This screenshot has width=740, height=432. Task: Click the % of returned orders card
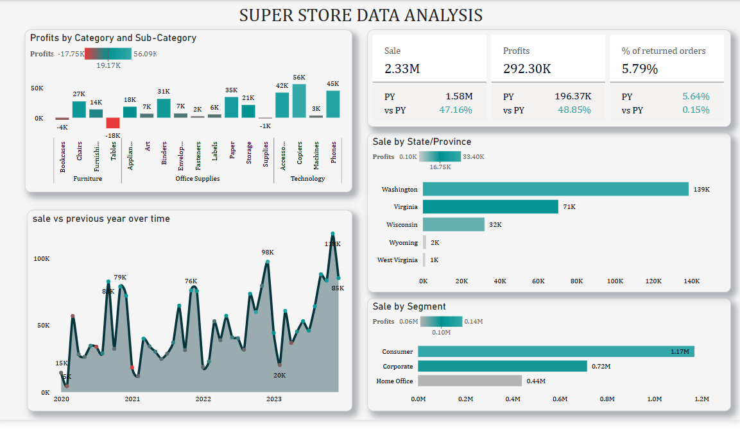click(x=667, y=59)
